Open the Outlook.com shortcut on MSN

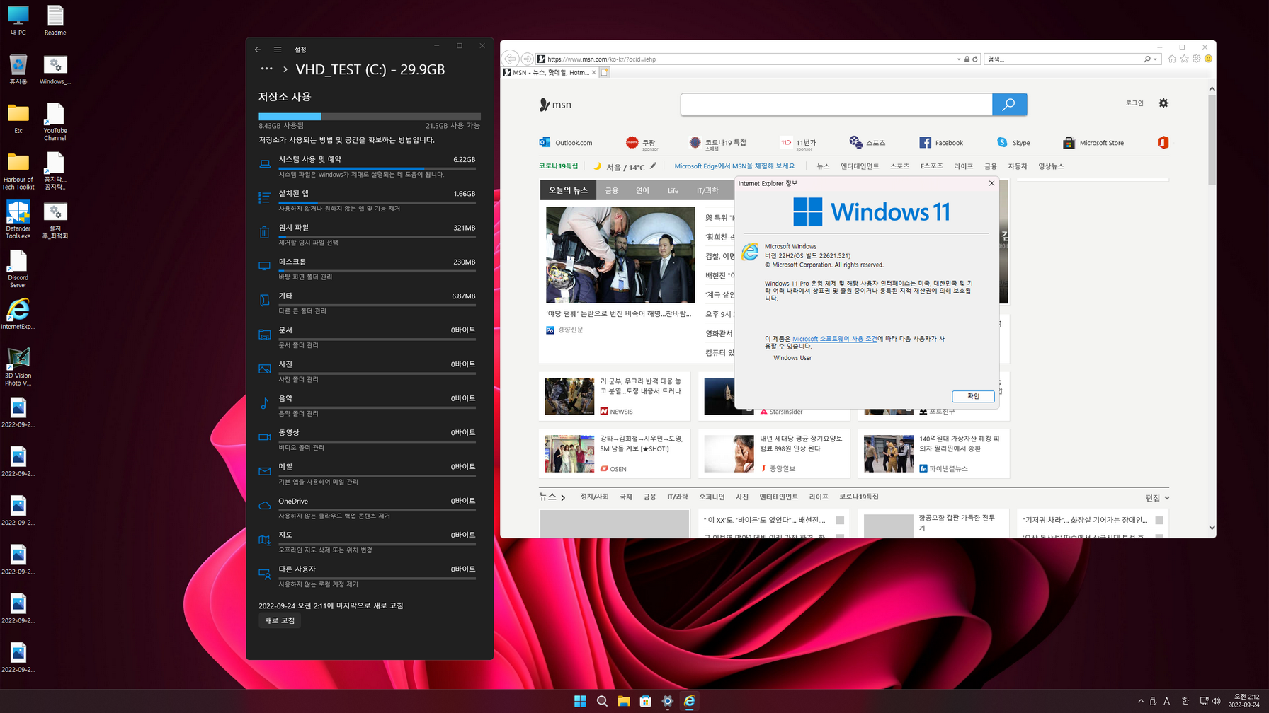point(566,143)
